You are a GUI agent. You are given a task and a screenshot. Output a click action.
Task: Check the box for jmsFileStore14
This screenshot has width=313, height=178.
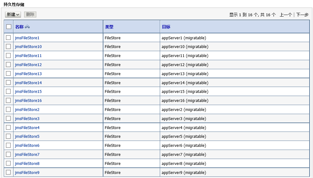pos(8,82)
